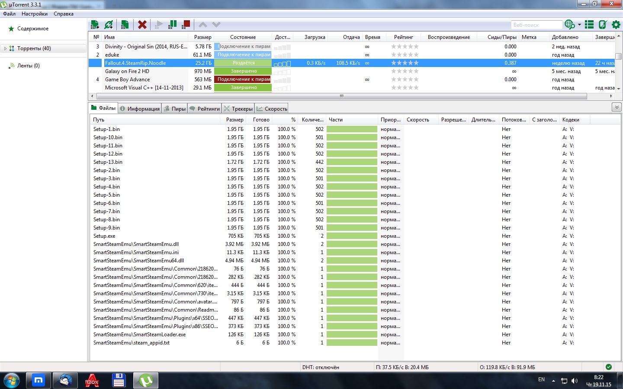This screenshot has height=389, width=623.
Task: Open the Справка menu
Action: tap(64, 14)
